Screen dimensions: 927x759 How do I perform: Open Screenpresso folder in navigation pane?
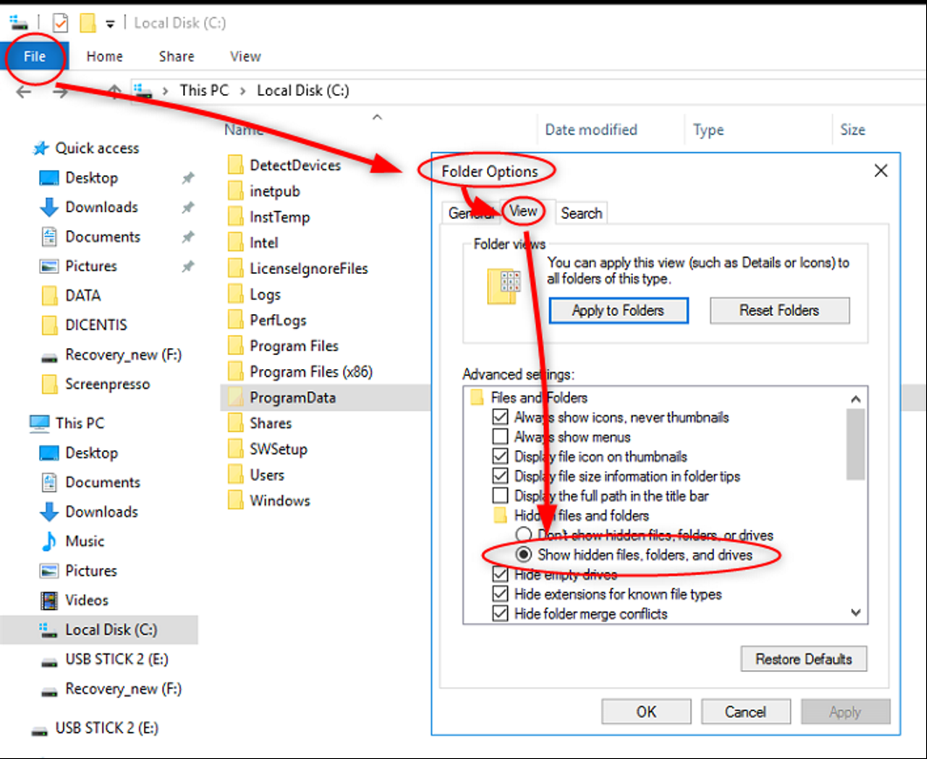tap(50, 384)
